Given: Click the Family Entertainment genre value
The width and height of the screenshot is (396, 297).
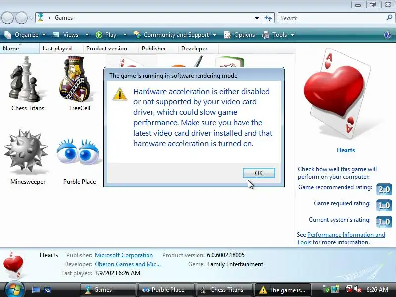Looking at the screenshot, I should 235,264.
